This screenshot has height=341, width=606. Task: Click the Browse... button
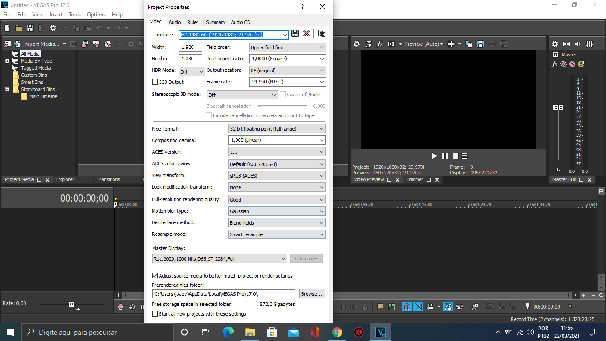pyautogui.click(x=312, y=294)
